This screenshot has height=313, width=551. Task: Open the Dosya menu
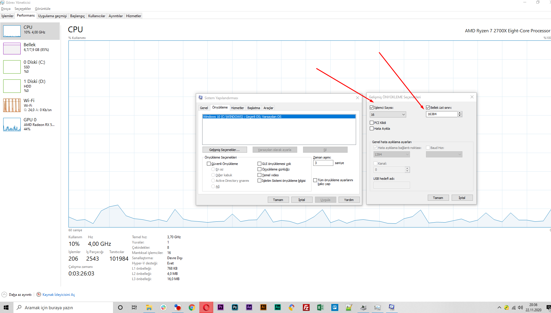[6, 9]
